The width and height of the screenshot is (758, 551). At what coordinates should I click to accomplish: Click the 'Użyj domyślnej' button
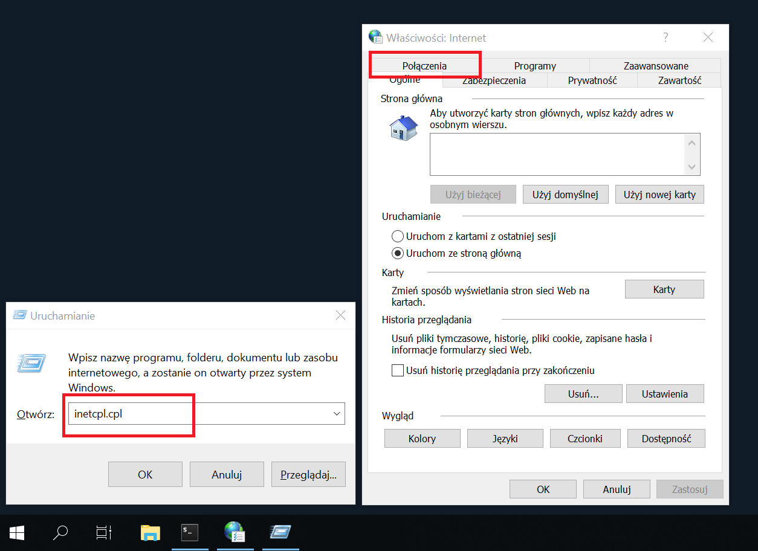click(x=565, y=195)
